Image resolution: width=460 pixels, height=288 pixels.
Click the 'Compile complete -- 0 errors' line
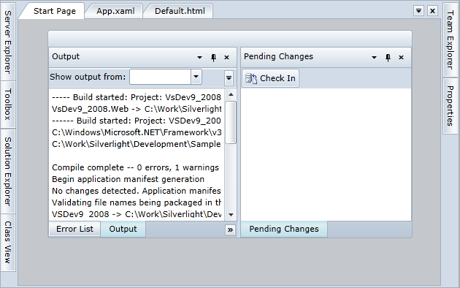click(x=136, y=167)
